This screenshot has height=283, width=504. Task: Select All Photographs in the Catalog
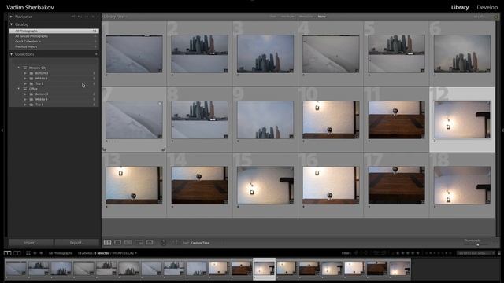pos(54,31)
